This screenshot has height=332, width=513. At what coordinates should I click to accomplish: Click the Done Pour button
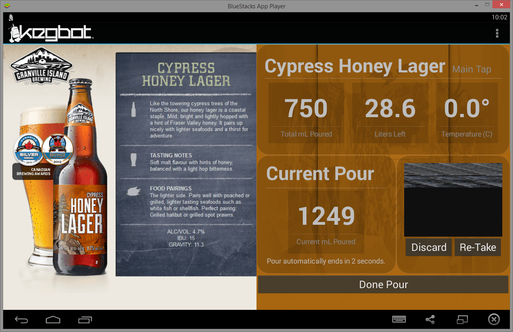[x=383, y=285]
